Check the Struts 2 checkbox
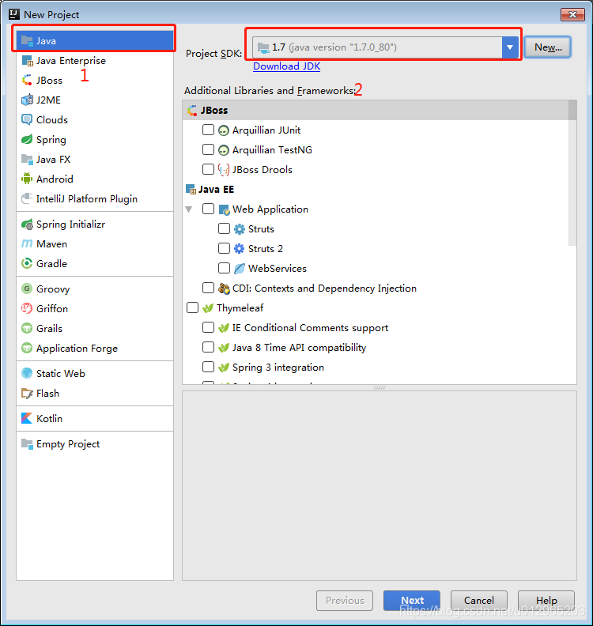The width and height of the screenshot is (593, 626). click(224, 249)
